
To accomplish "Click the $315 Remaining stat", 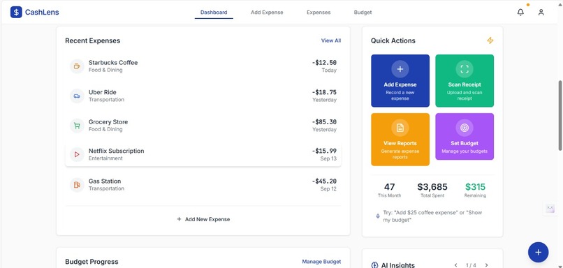I will [476, 190].
